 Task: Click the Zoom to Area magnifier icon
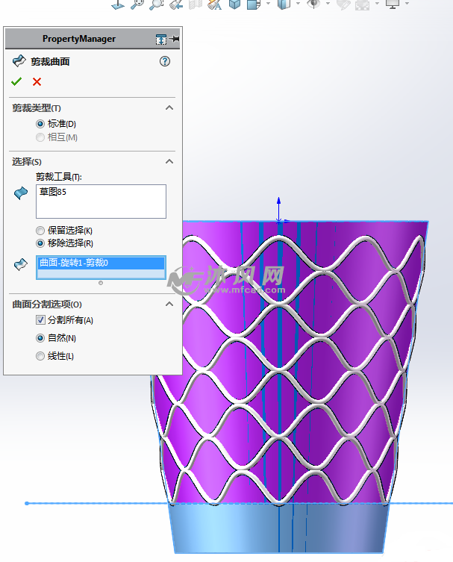156,4
